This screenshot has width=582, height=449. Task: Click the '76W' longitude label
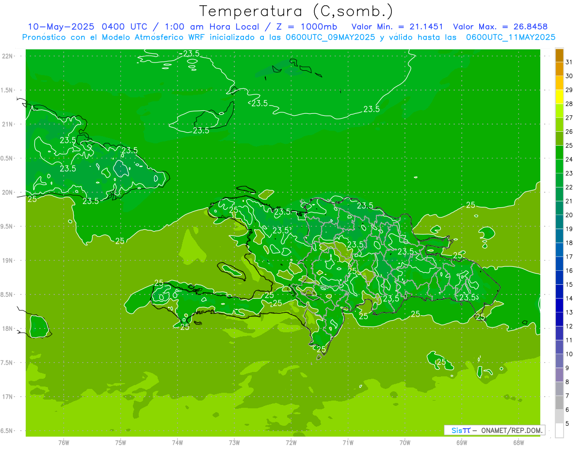tap(64, 443)
